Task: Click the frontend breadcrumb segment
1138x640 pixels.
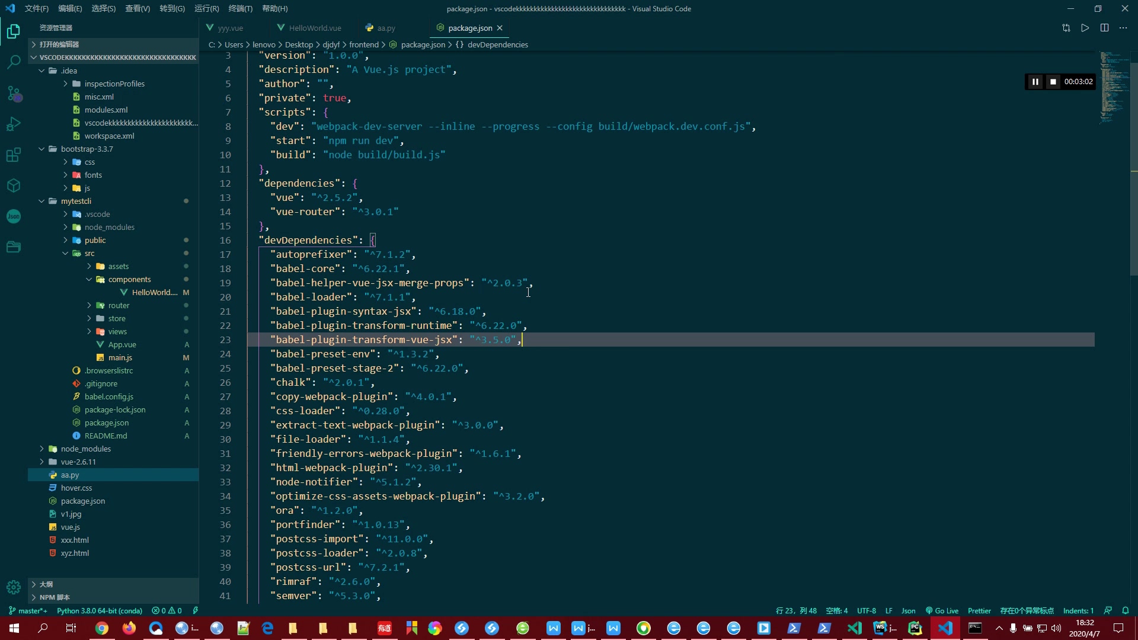Action: (364, 44)
